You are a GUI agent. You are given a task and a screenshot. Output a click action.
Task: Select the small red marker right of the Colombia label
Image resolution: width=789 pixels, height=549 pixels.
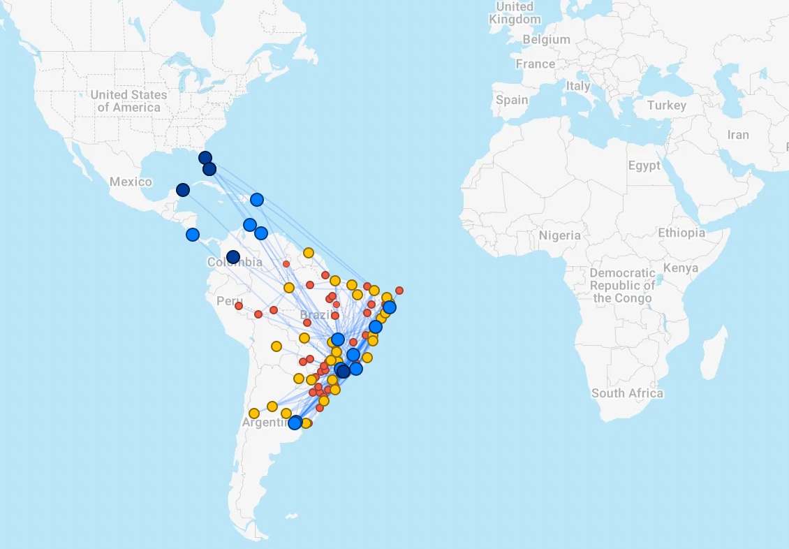click(286, 264)
